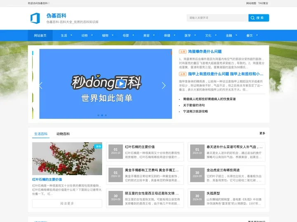Click the 推荐 tag on flower image
The image size is (297, 222).
click(x=98, y=146)
